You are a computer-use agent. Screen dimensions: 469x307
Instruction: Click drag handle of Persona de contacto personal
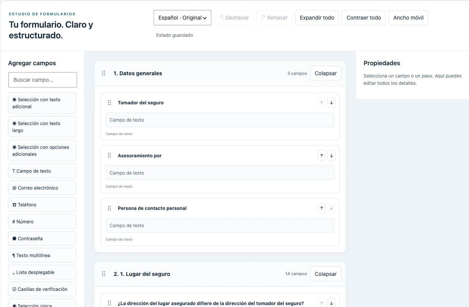pos(109,208)
